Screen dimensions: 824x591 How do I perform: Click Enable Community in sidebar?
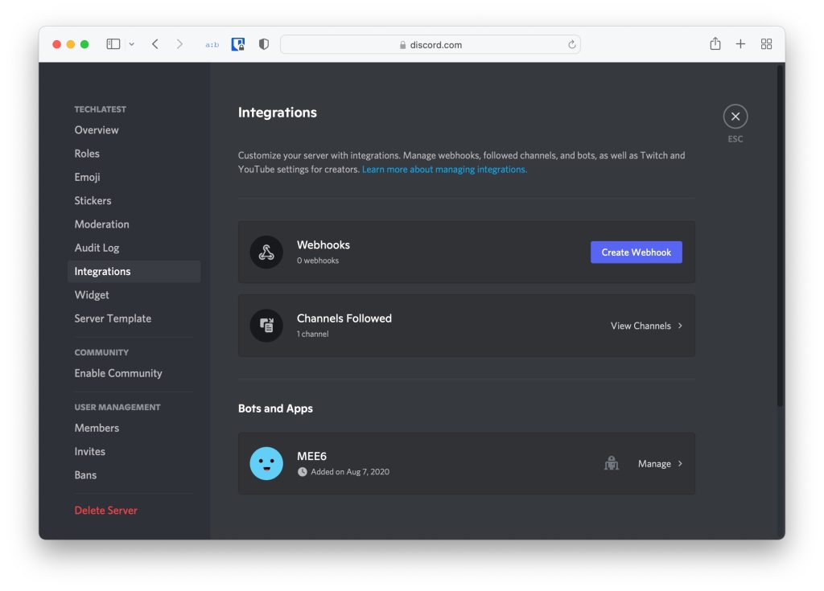coord(134,374)
